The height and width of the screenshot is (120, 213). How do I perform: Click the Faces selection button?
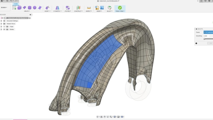pyautogui.click(x=208, y=32)
